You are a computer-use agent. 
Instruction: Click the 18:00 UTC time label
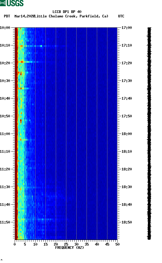[x=126, y=134]
